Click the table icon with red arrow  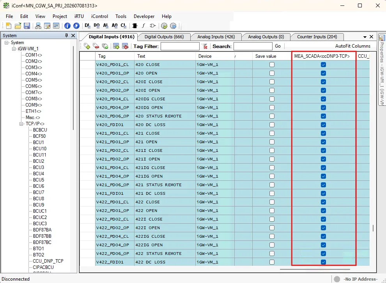125,46
